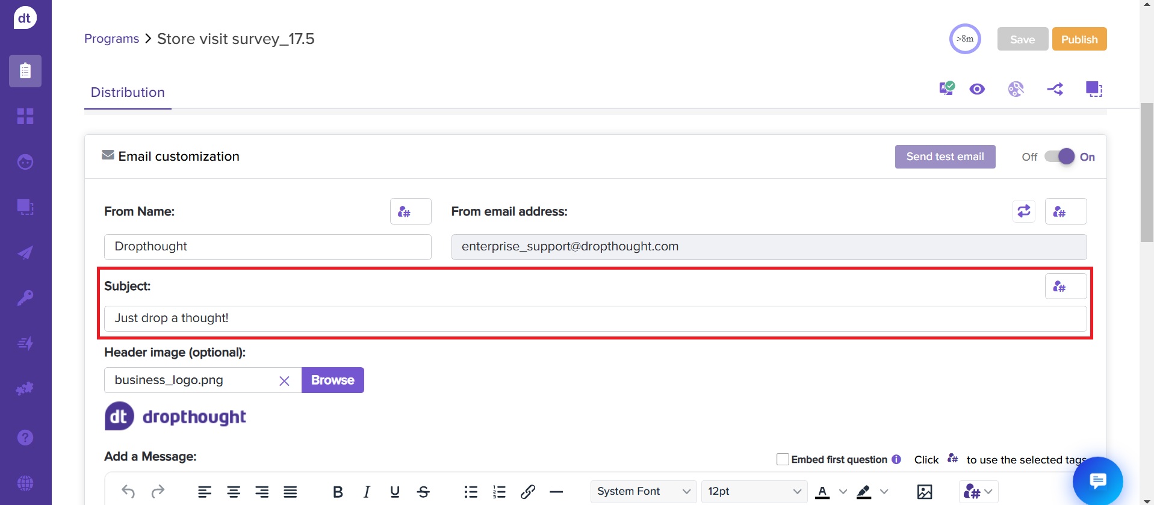Open the share icon in the top toolbar
Viewport: 1154px width, 505px height.
tap(1055, 89)
